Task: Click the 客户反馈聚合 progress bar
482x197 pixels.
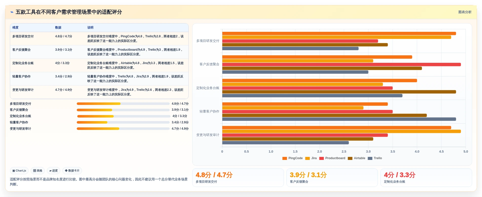Action: (123, 110)
